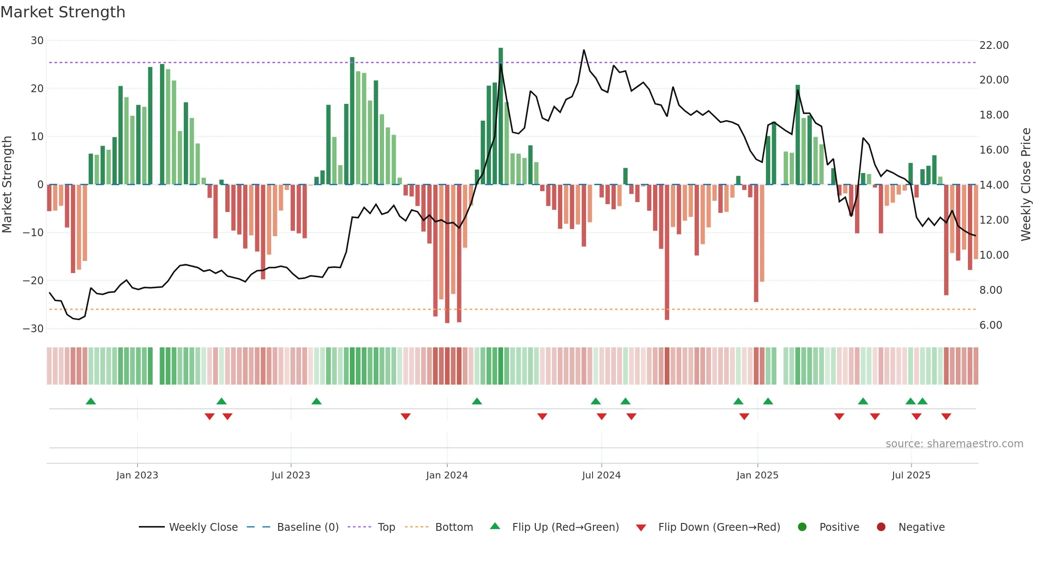Click the Jul 2024 x-axis label
Image resolution: width=1038 pixels, height=584 pixels.
601,475
